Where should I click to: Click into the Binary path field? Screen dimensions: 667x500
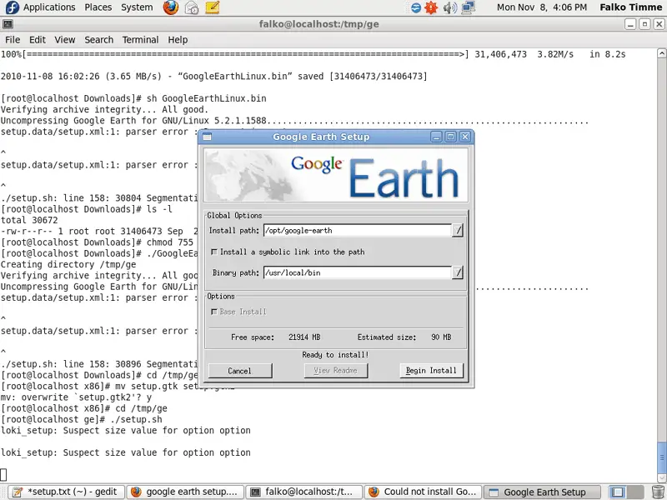(x=358, y=272)
